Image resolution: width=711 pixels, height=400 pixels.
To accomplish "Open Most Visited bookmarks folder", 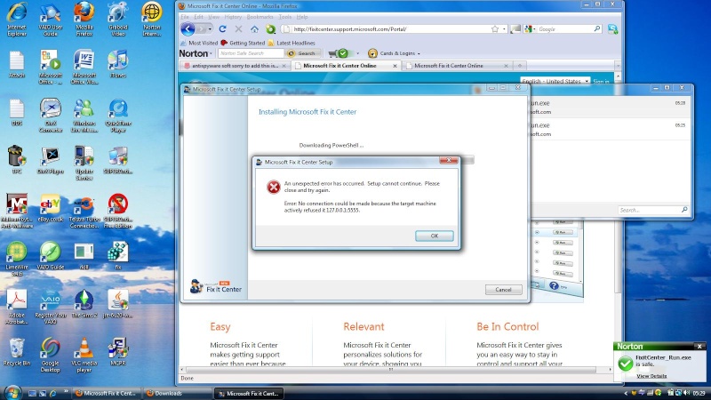I will (199, 43).
